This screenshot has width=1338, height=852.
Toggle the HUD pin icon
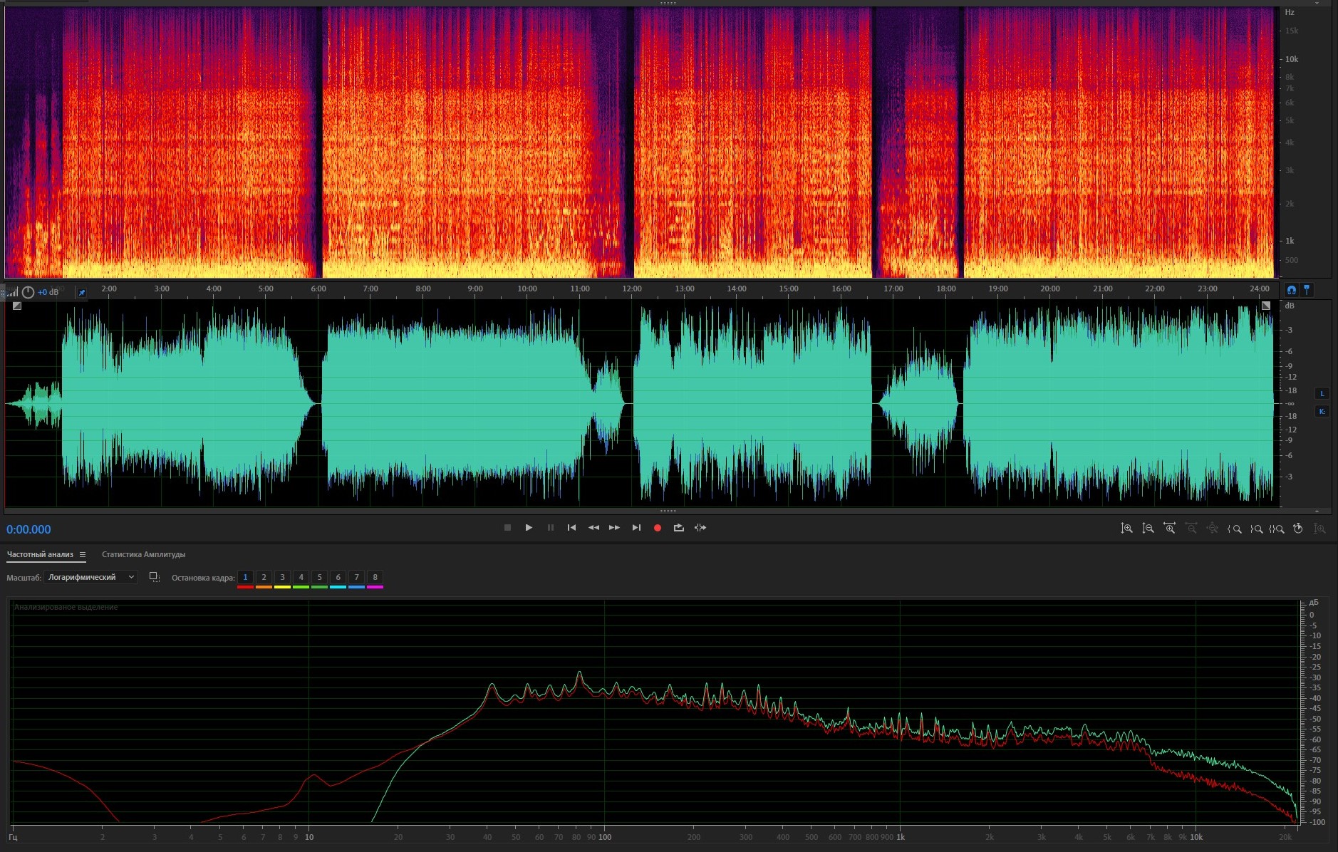point(81,293)
